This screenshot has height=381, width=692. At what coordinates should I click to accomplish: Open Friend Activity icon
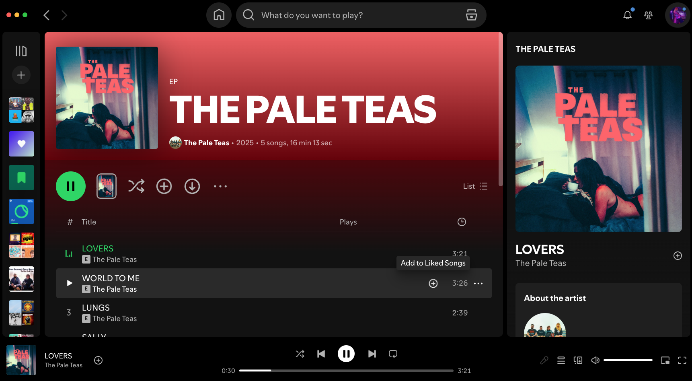(648, 15)
